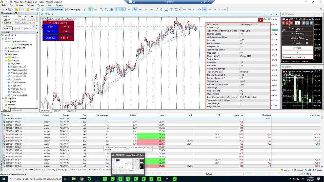Click Windows Start button
Screen dimensions: 324x182
click(x=4, y=179)
